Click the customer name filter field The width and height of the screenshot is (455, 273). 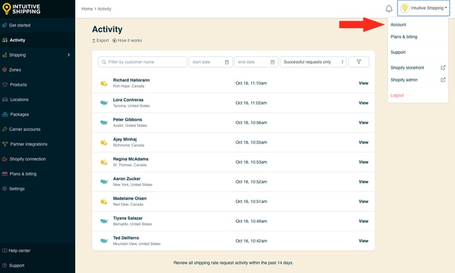pyautogui.click(x=142, y=62)
